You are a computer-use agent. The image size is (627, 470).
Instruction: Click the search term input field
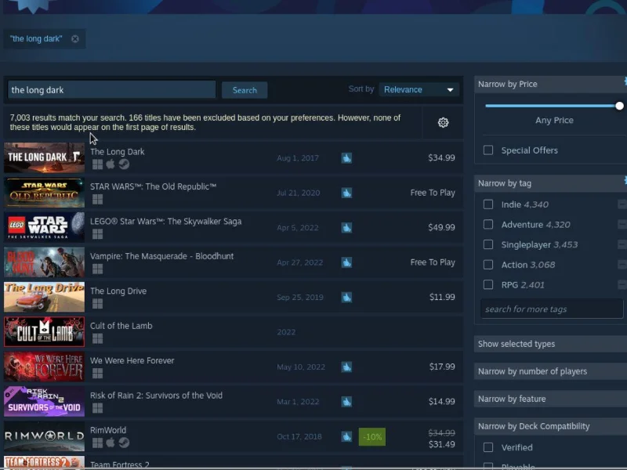tap(111, 90)
